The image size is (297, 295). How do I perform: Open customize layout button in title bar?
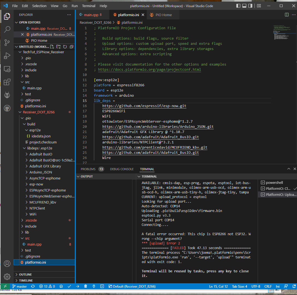(259, 6)
